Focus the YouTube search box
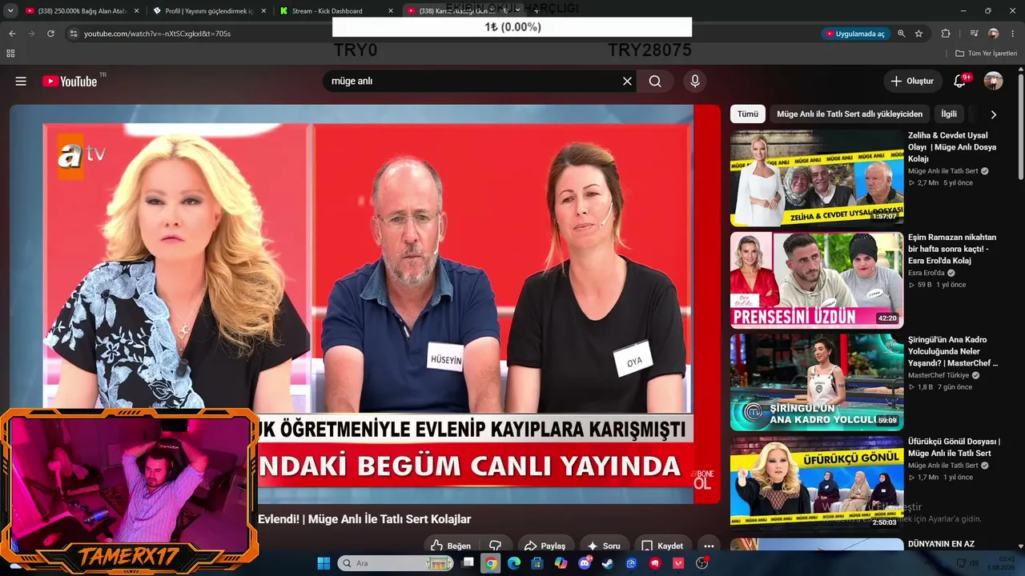 [x=472, y=81]
